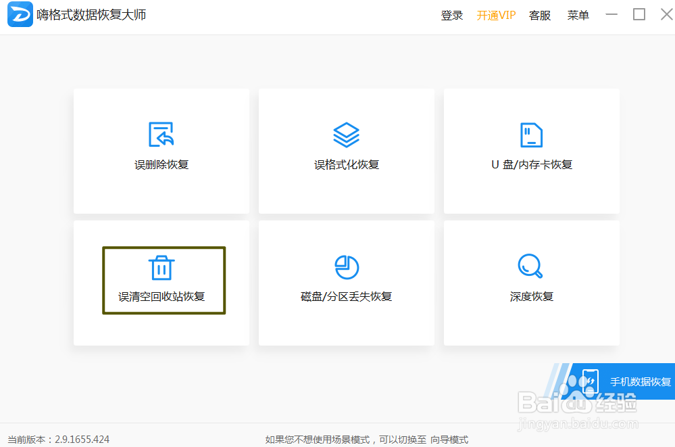Select the 误删除恢复 arrow-file icon

coord(161,133)
